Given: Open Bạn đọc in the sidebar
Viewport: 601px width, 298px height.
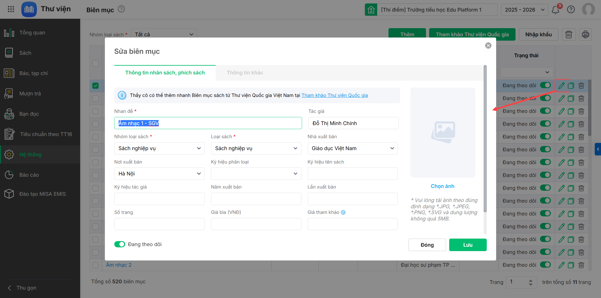Looking at the screenshot, I should [29, 114].
